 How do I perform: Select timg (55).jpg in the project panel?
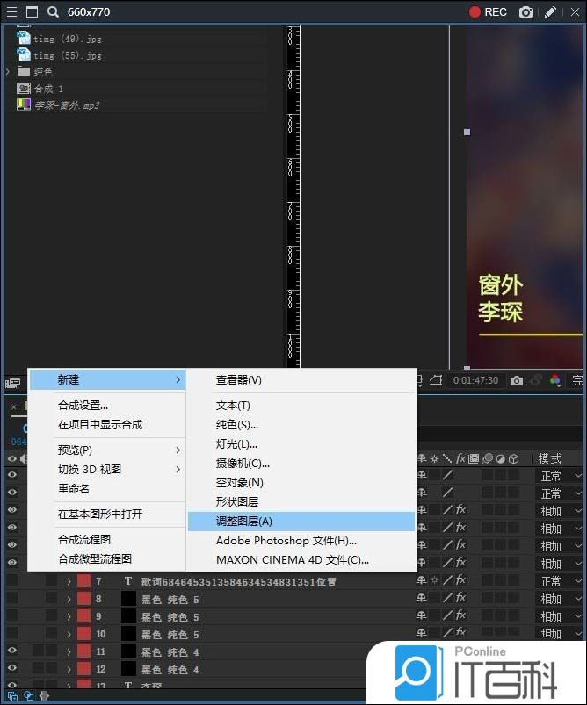[x=68, y=55]
